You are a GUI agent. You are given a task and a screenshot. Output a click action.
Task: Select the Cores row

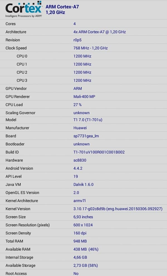(83, 24)
